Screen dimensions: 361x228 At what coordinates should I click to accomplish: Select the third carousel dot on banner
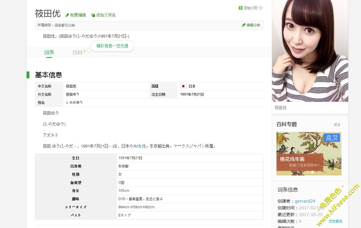pos(312,172)
